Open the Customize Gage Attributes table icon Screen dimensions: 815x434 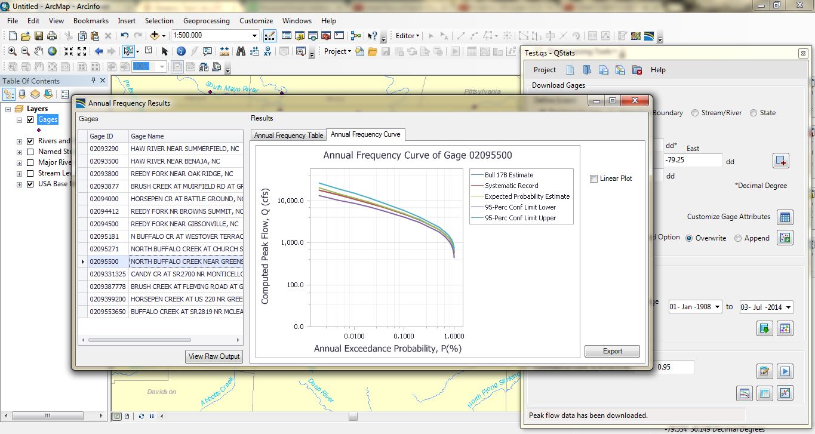pyautogui.click(x=785, y=217)
